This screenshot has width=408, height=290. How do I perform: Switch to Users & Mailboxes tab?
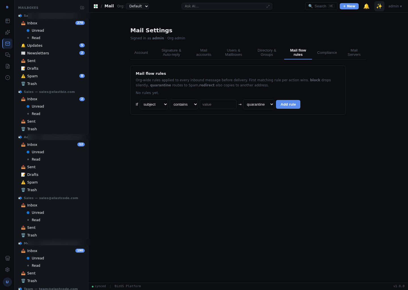point(233,53)
